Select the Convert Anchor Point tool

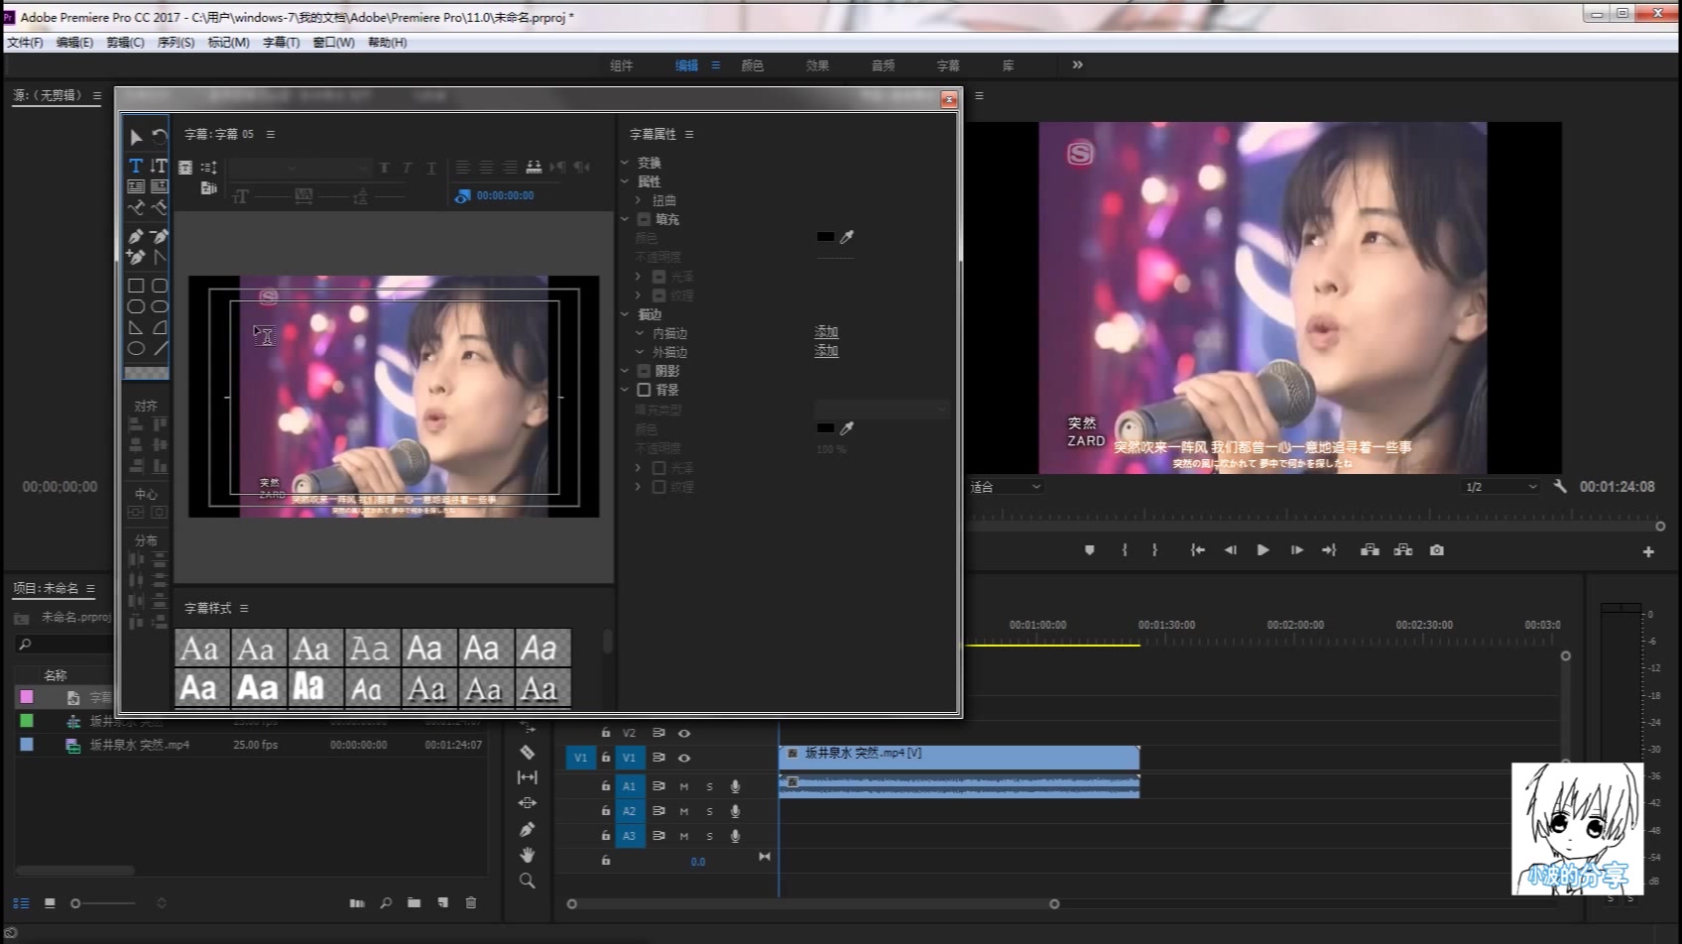coord(159,257)
